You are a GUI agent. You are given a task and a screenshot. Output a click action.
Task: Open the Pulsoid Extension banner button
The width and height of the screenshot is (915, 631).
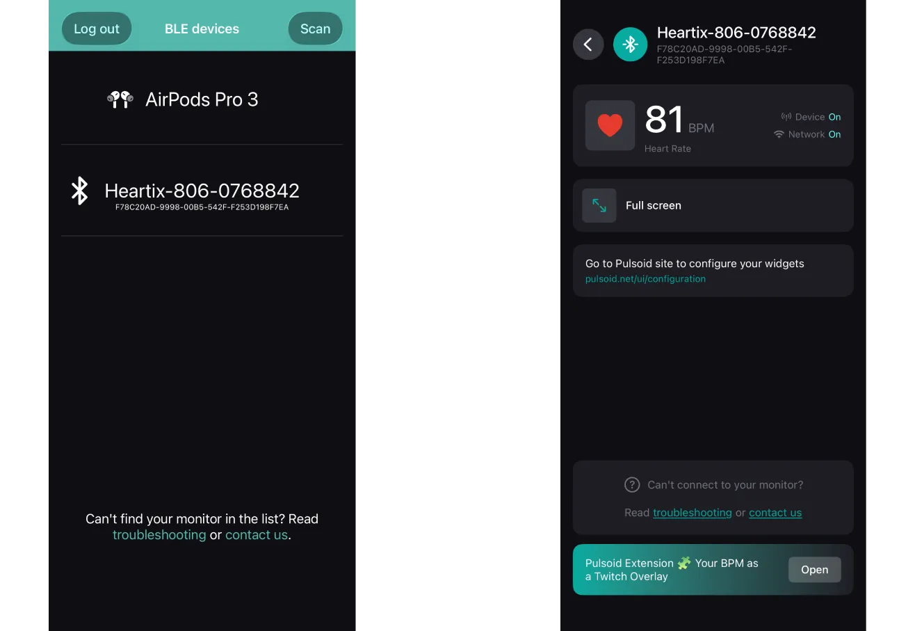tap(814, 570)
